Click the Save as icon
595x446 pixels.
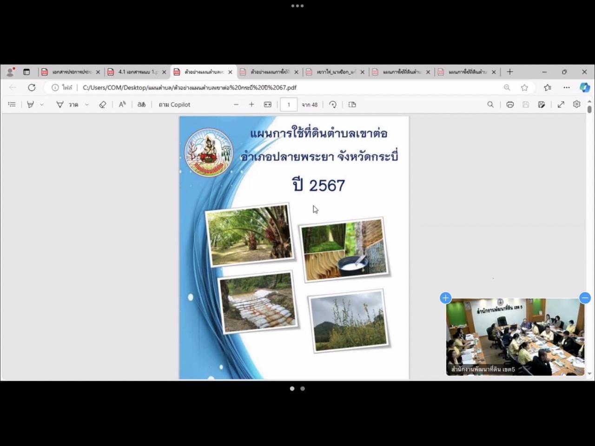(x=542, y=105)
